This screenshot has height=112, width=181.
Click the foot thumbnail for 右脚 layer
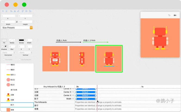pyautogui.click(x=8, y=100)
